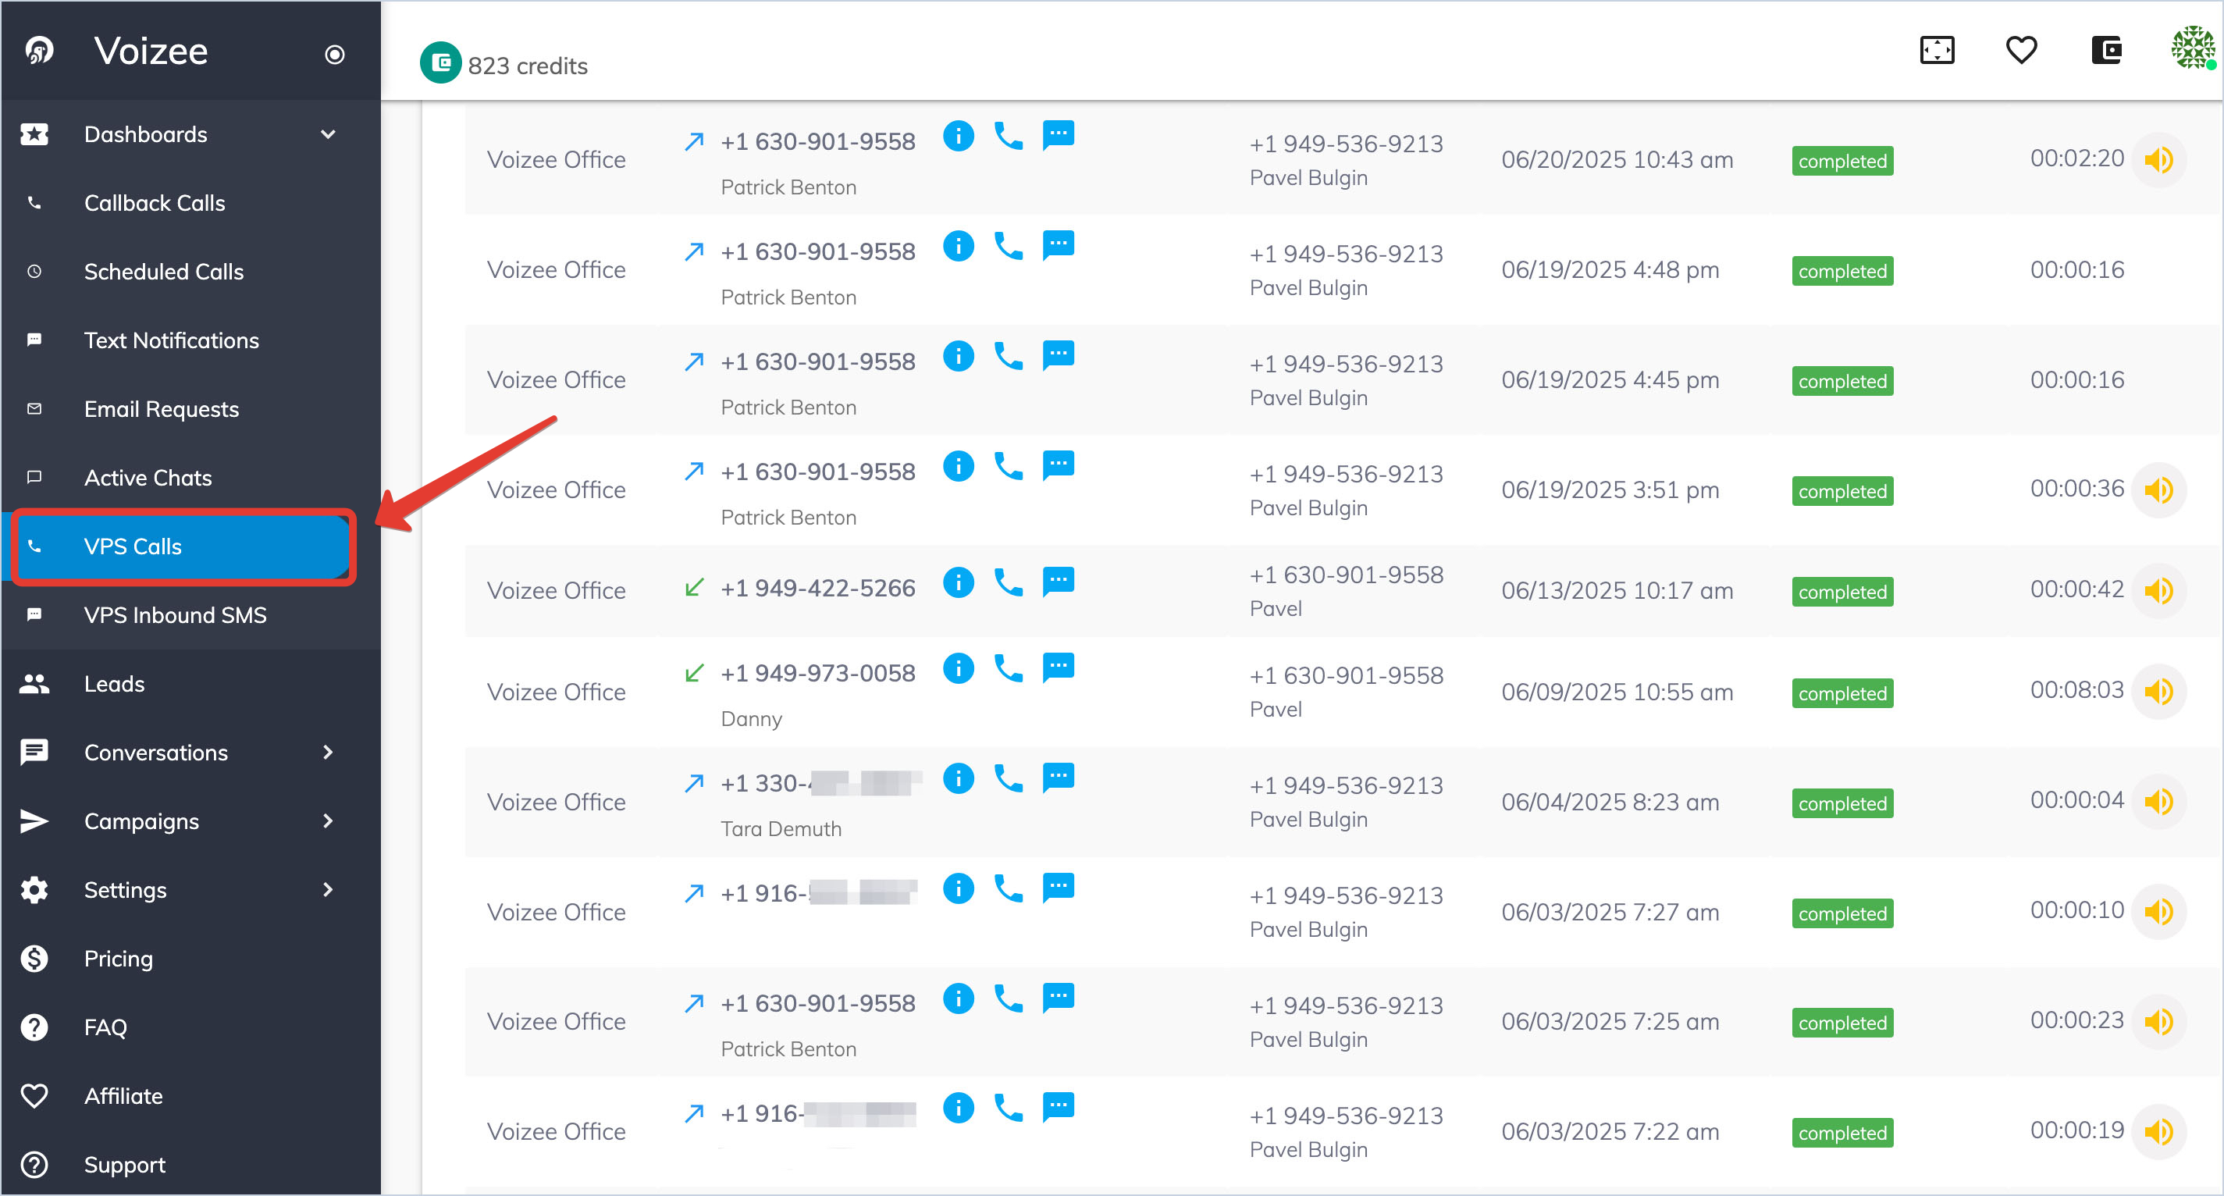Click outgoing arrow icon on Tara Demuth row

coord(694,783)
